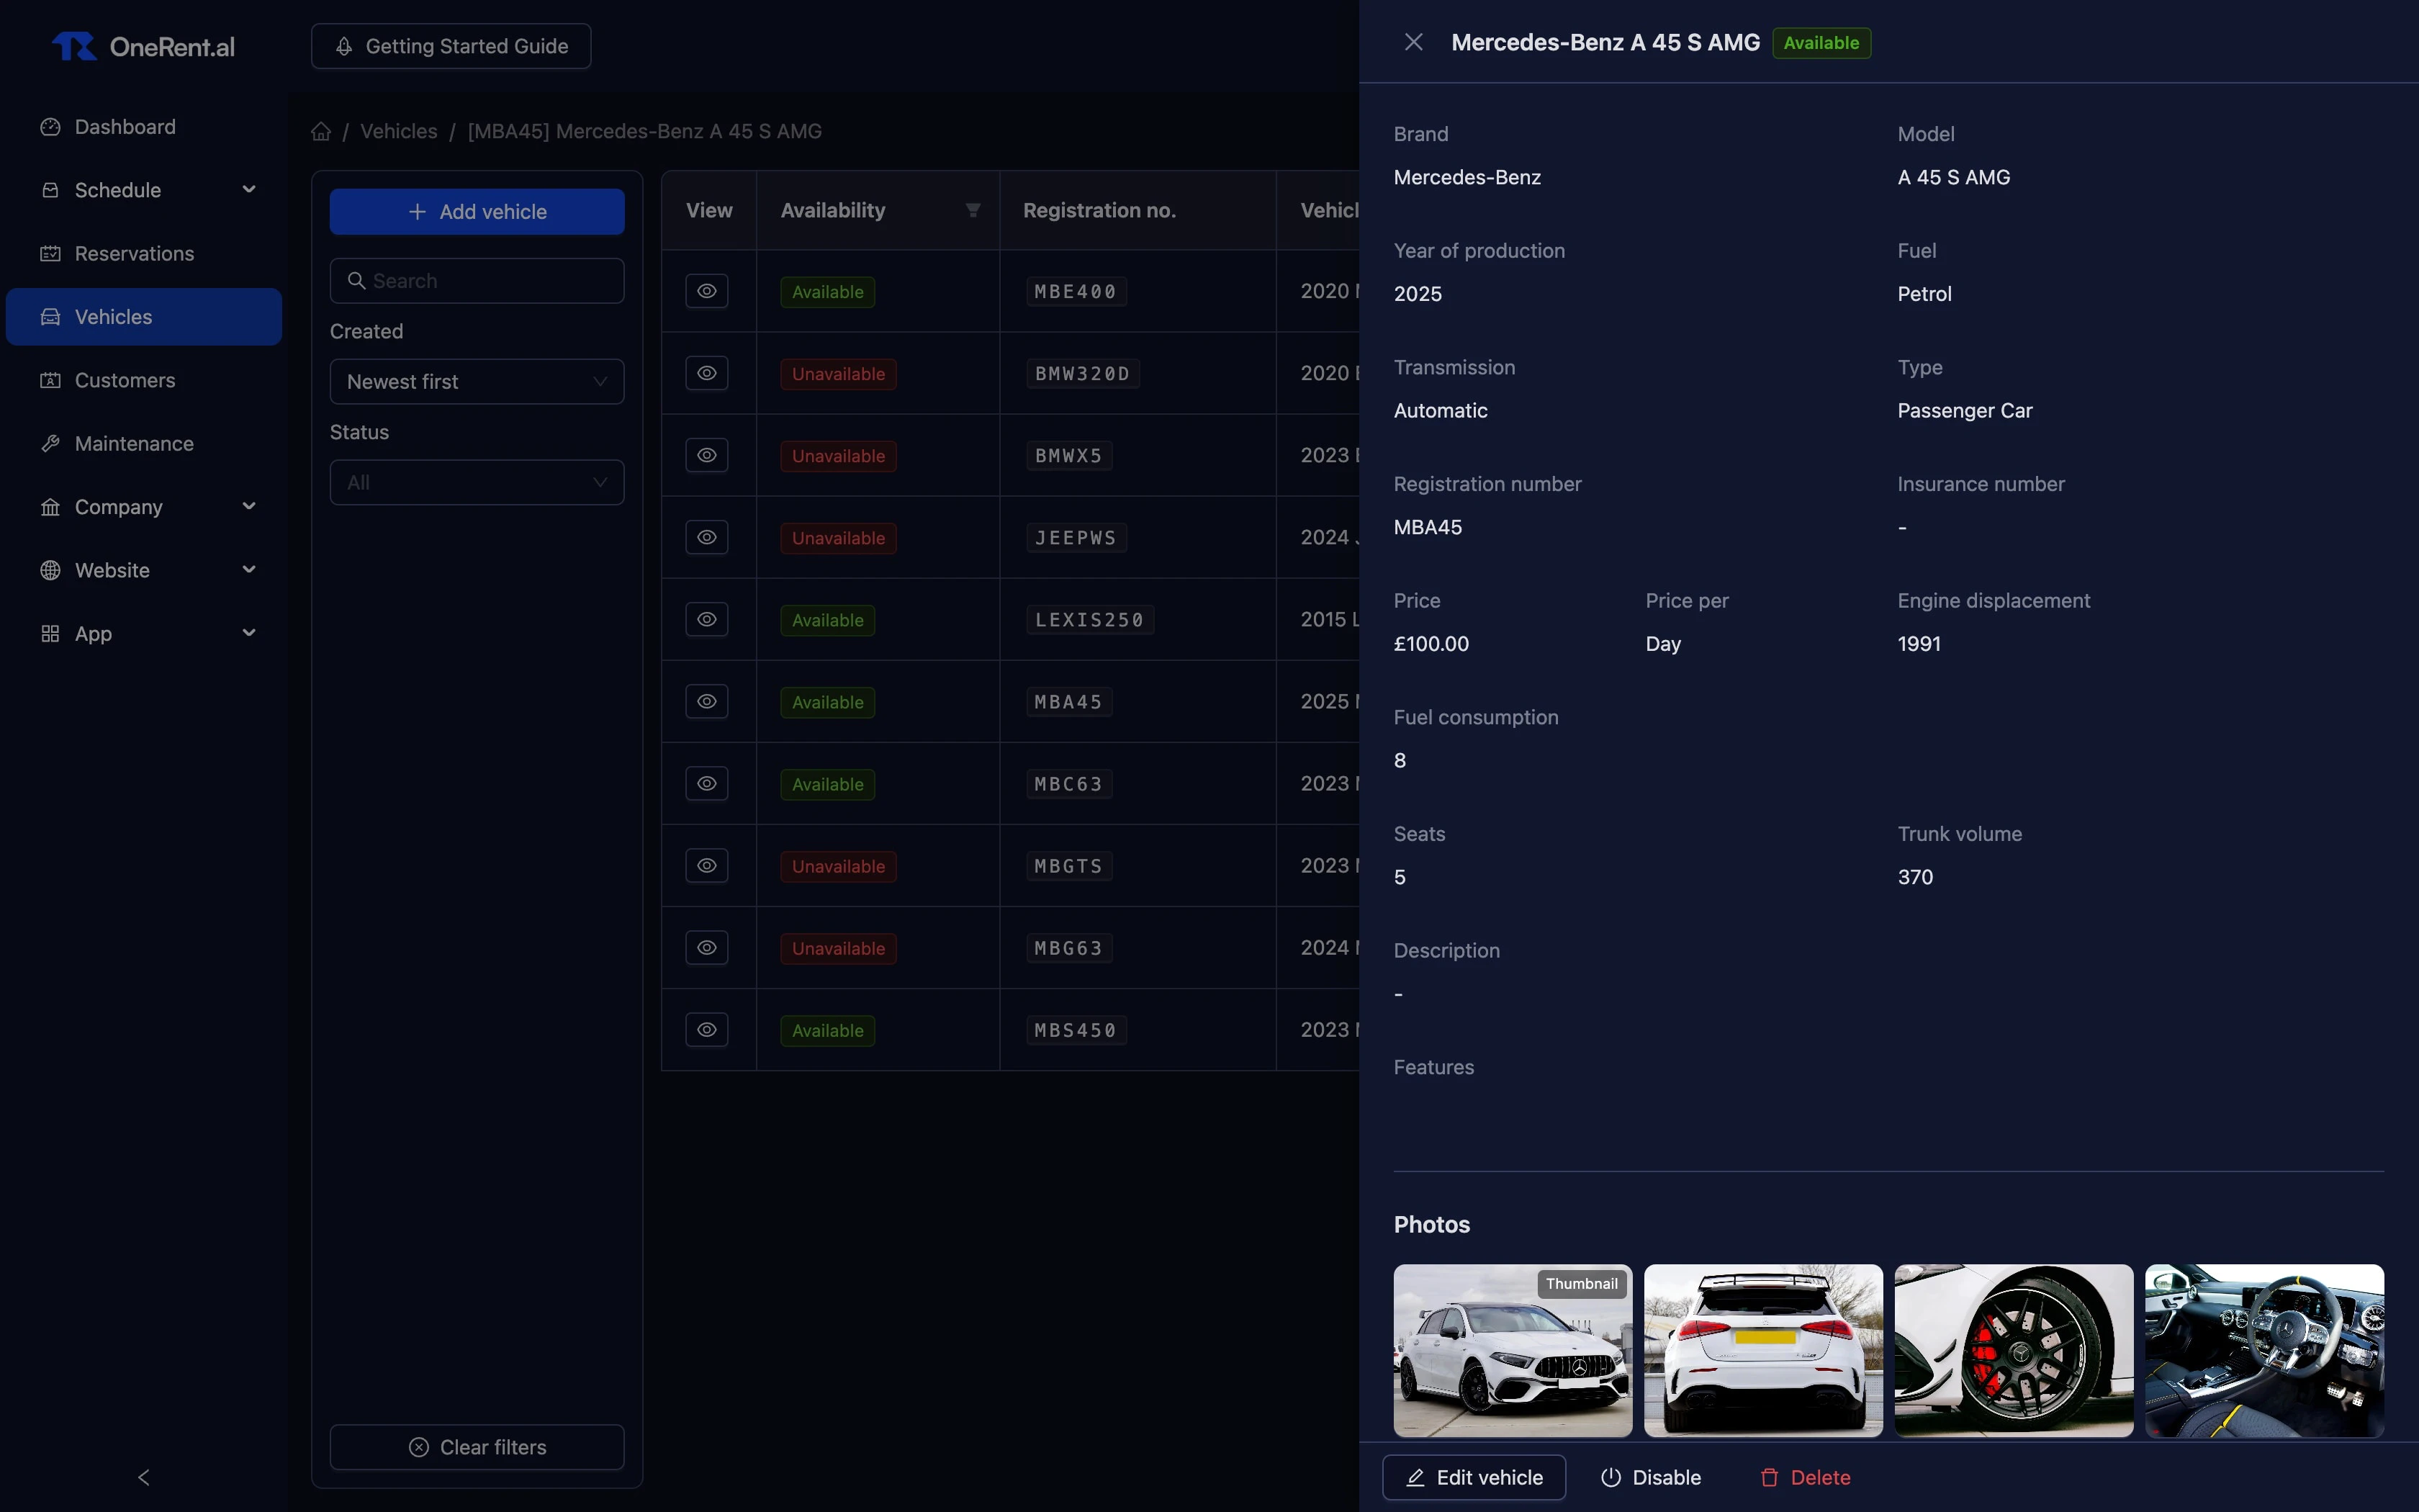Open Maintenance in the sidebar
Screen dimensions: 2419x1512
pyautogui.click(x=144, y=443)
